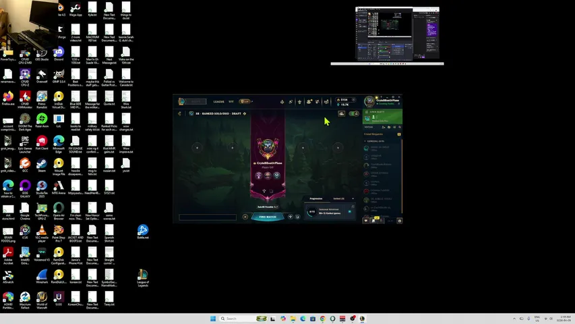Open the Crafting hammer icon in top nav
The height and width of the screenshot is (324, 575).
(317, 102)
